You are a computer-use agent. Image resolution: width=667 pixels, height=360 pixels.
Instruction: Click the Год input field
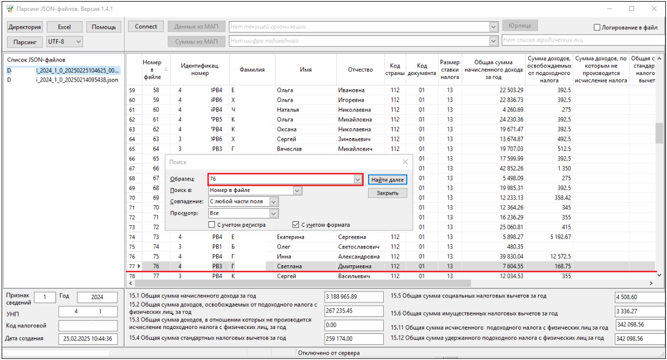click(x=97, y=297)
